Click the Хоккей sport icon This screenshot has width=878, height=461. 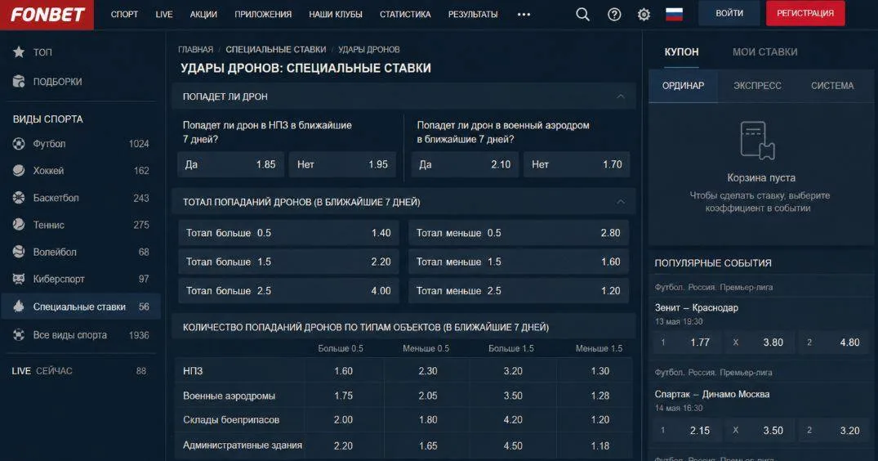19,170
